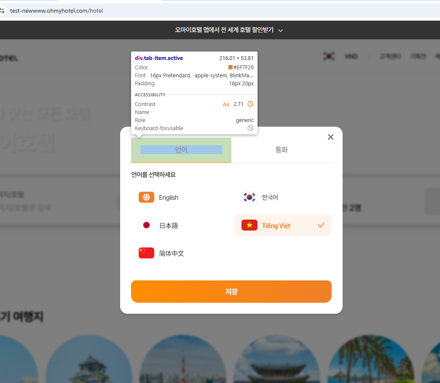
Task: Expand the app discount banner chevron
Action: pos(280,30)
